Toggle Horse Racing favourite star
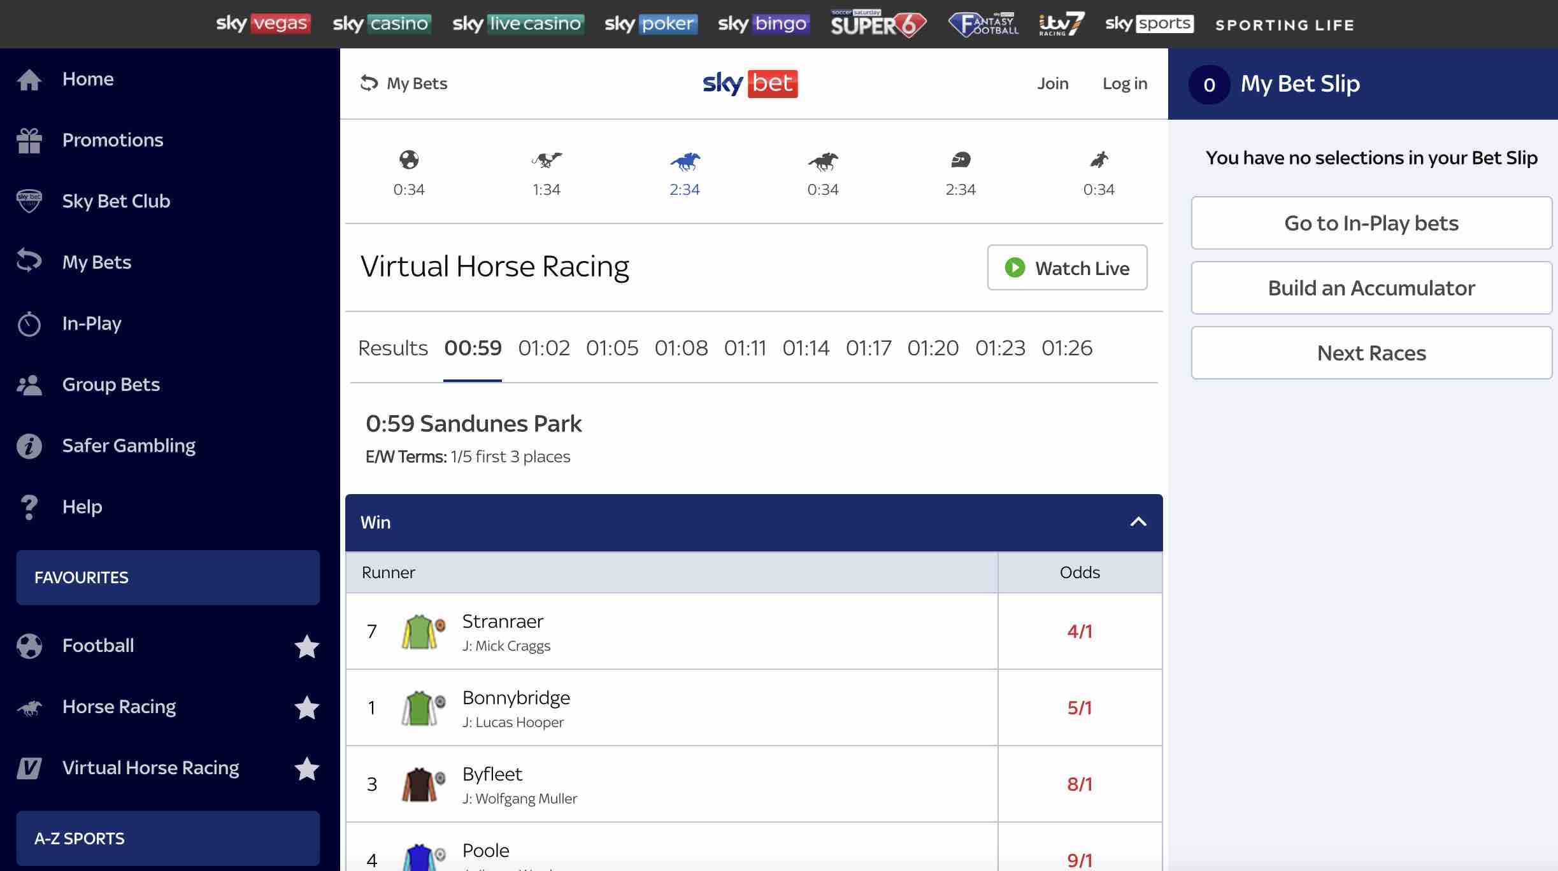The image size is (1558, 871). pyautogui.click(x=306, y=707)
